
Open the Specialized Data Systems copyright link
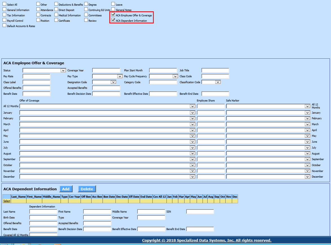click(x=206, y=240)
